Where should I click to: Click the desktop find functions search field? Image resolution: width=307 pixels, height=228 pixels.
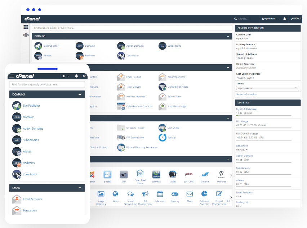pyautogui.click(x=132, y=28)
